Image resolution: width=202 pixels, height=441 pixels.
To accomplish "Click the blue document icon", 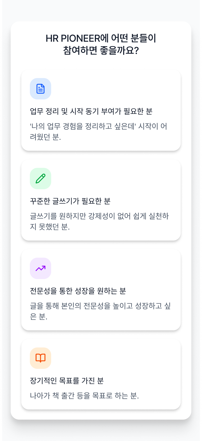I will [x=41, y=89].
